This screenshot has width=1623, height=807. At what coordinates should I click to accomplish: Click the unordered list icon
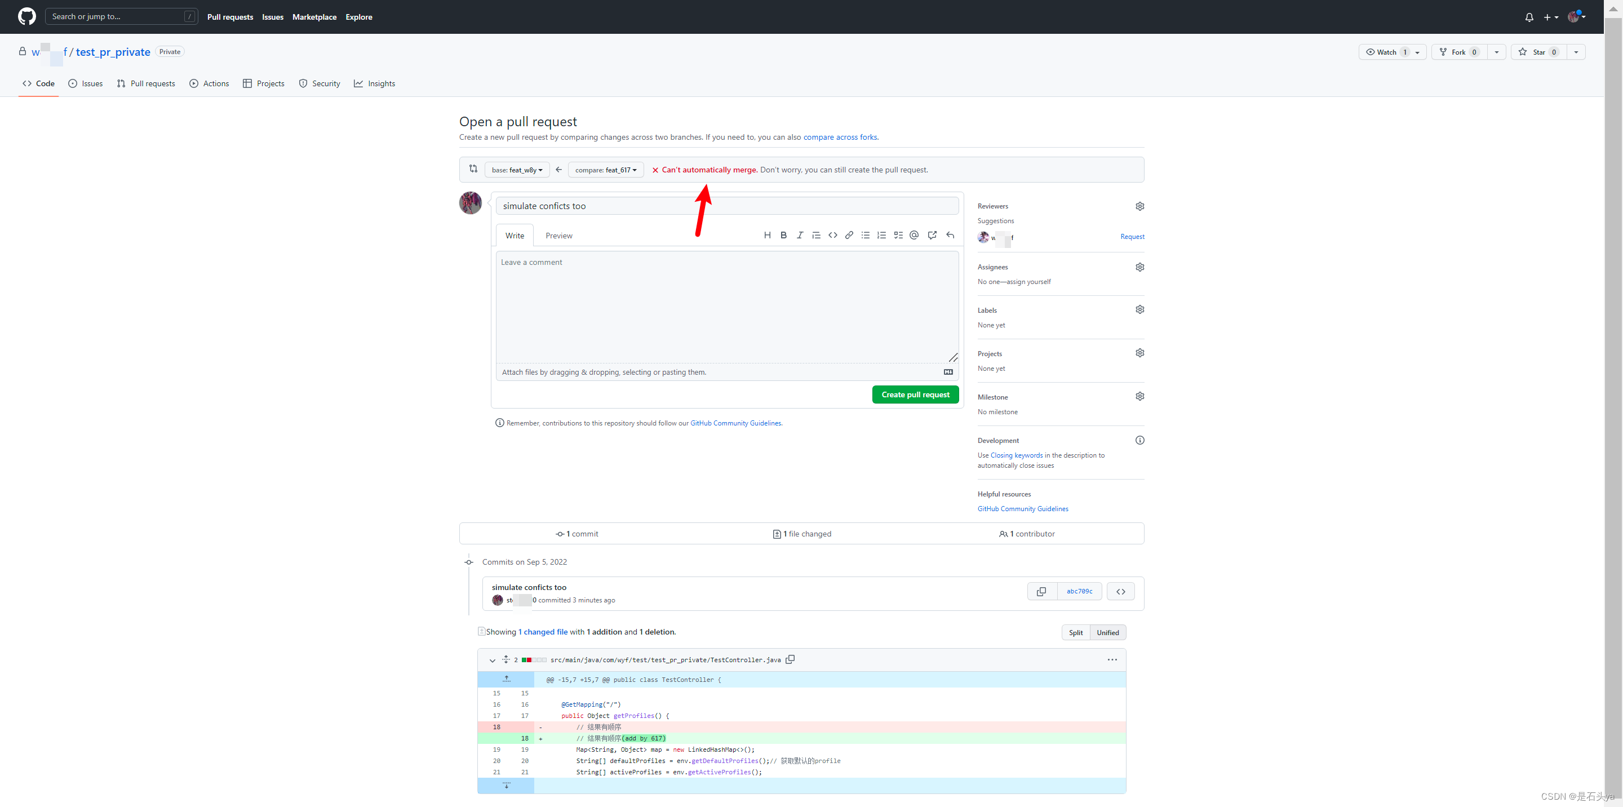pyautogui.click(x=866, y=235)
